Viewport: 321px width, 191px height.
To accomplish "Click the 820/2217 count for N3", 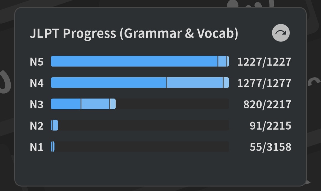I will point(267,104).
